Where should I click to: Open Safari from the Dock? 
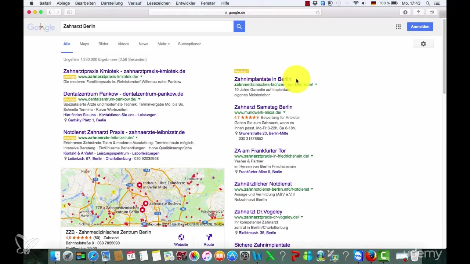(x=93, y=256)
